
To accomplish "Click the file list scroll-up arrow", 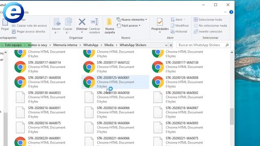I will click(232, 52).
